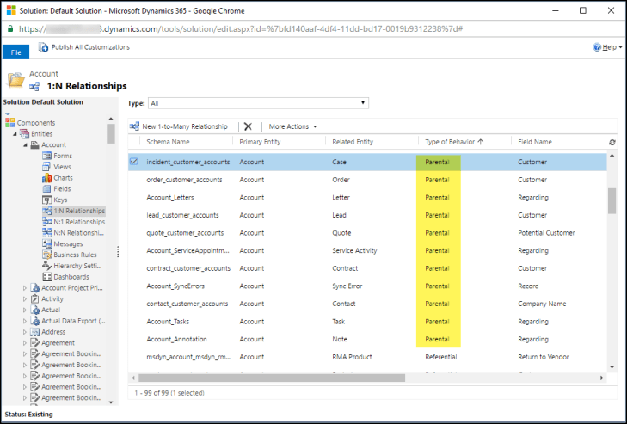Select the order_customer_accounts row

coord(184,180)
